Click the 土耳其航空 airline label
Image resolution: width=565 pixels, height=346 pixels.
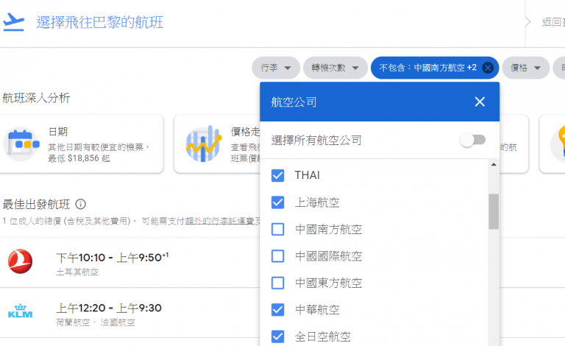tap(77, 272)
